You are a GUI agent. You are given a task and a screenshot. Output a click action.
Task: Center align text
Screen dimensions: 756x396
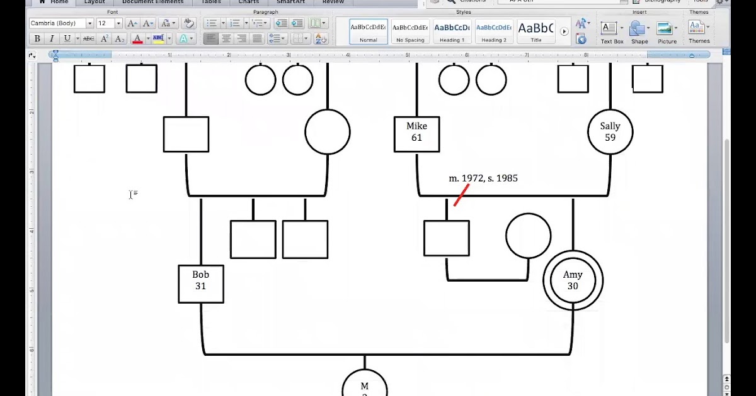(226, 39)
